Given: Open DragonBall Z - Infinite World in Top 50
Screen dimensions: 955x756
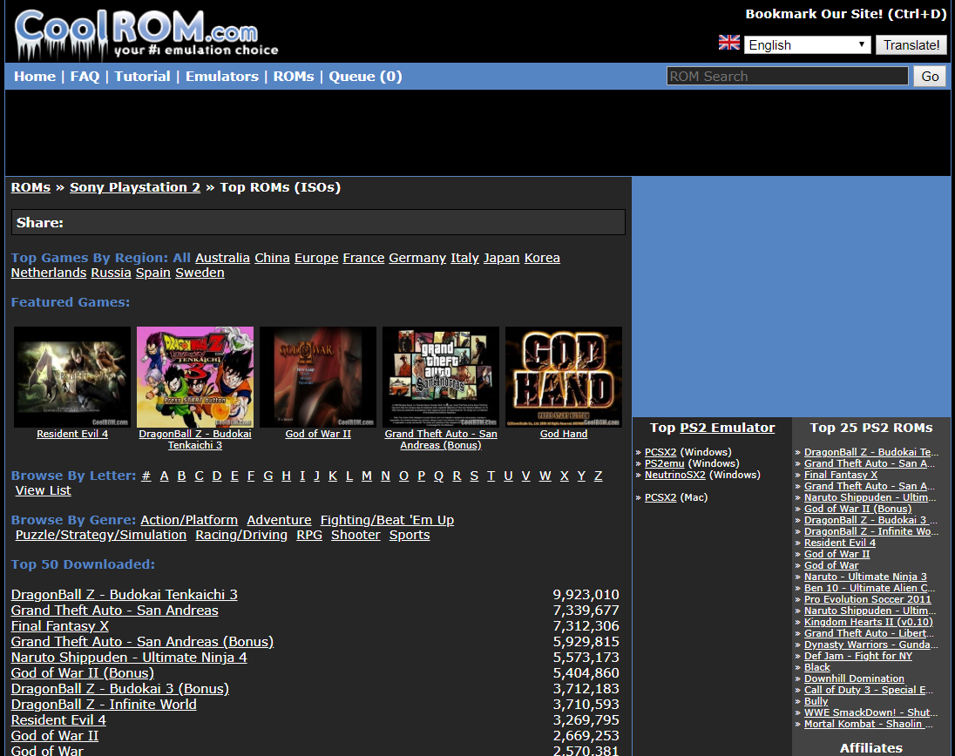Looking at the screenshot, I should 104,705.
